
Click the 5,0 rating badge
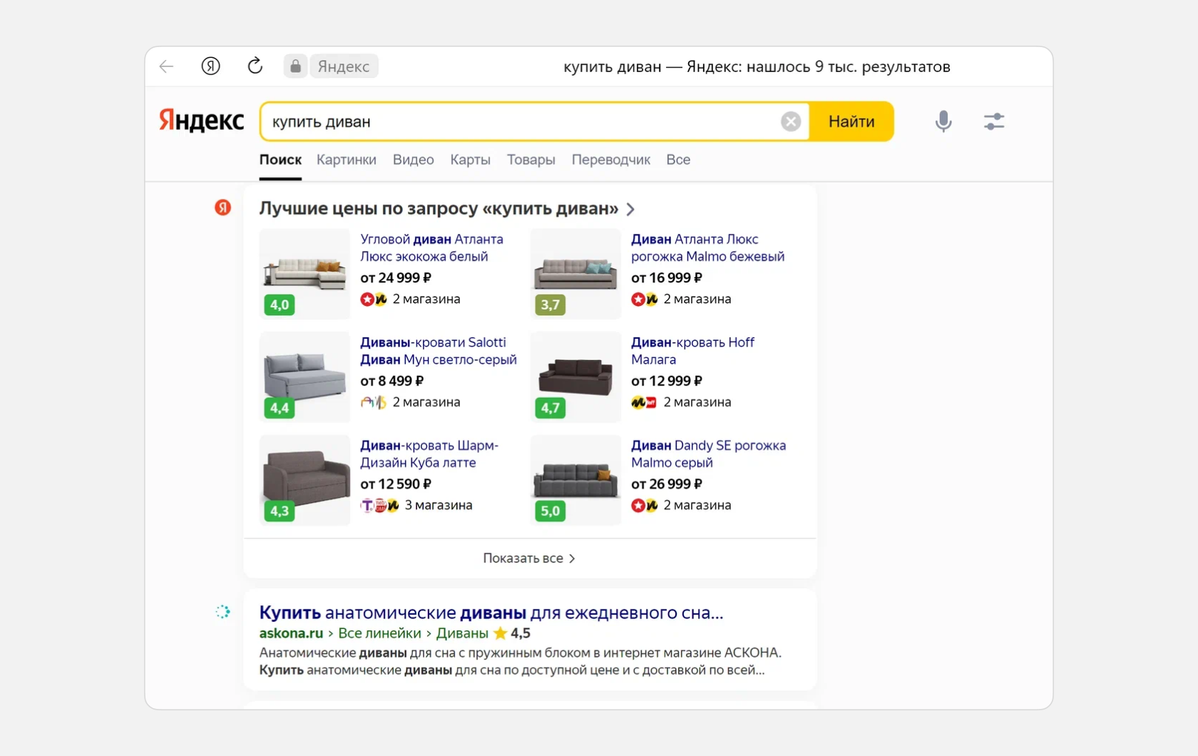pos(551,511)
